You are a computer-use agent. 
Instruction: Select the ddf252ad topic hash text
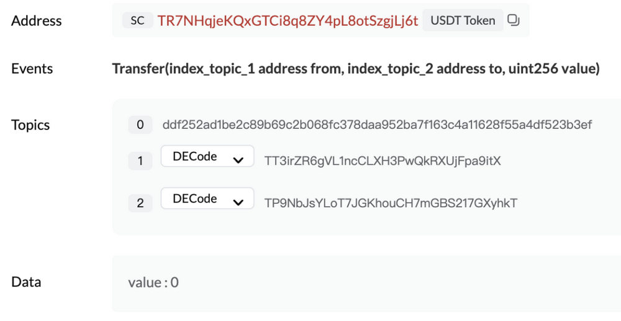click(x=377, y=125)
